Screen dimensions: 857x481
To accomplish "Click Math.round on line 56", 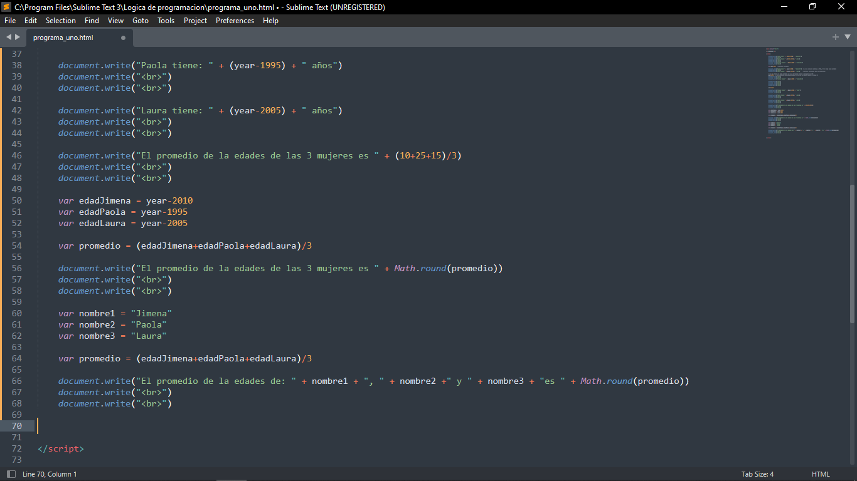I will [x=420, y=268].
